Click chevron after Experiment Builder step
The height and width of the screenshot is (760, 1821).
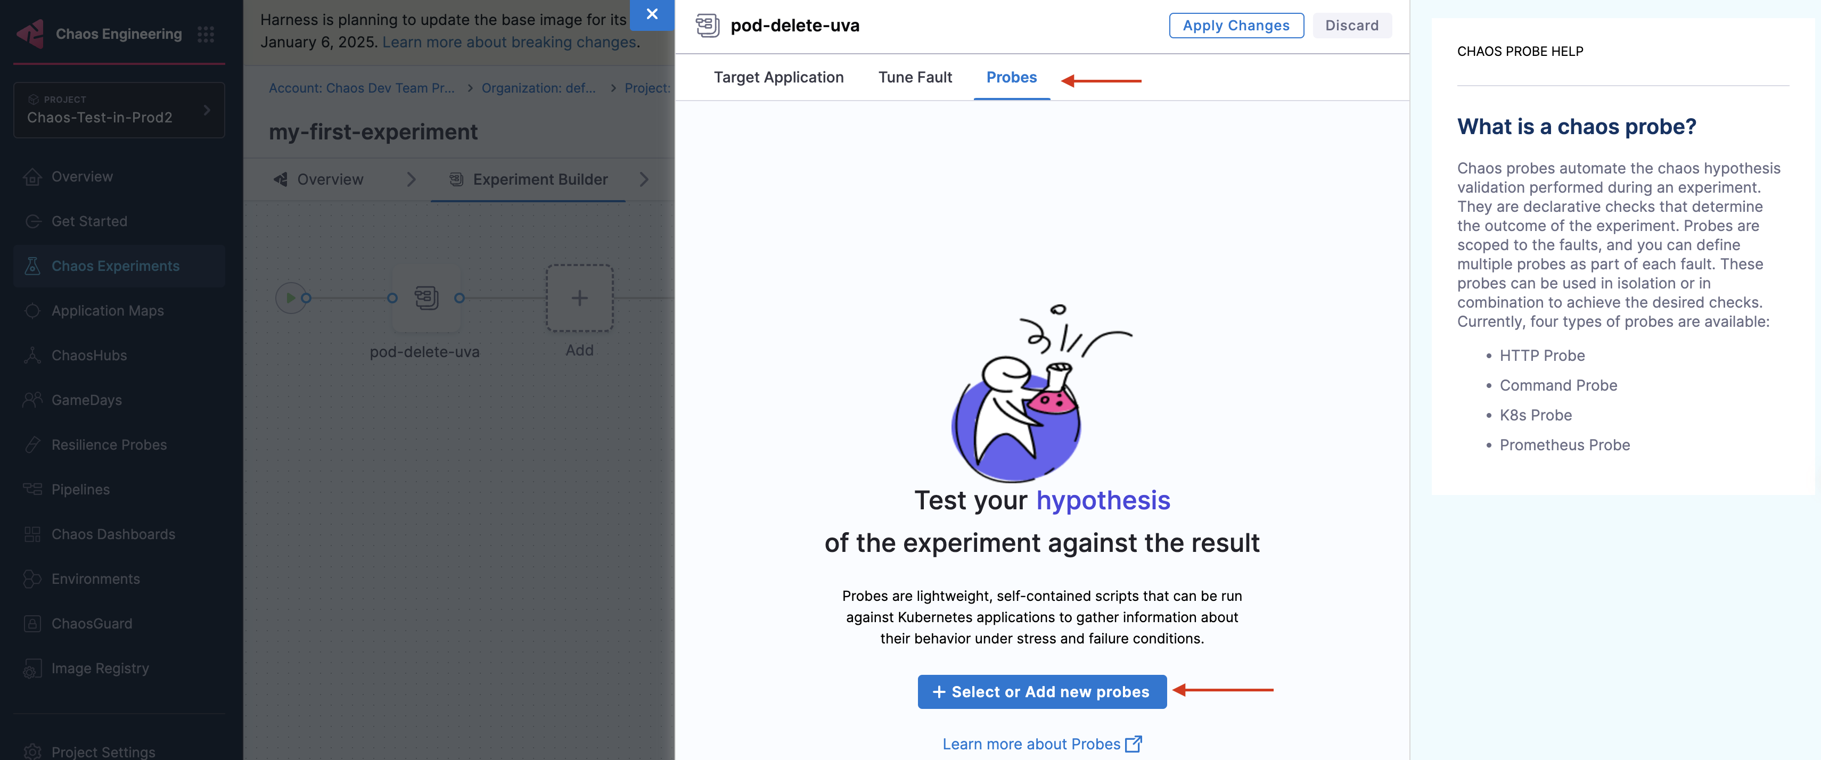click(x=643, y=179)
